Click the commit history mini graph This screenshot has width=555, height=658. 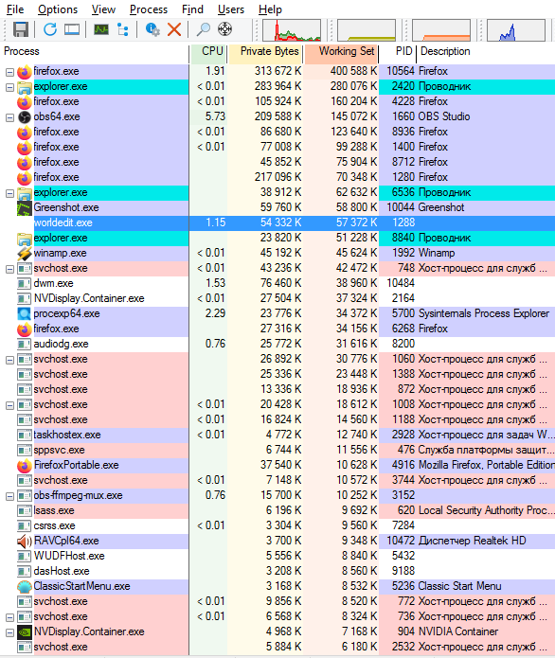pos(367,30)
